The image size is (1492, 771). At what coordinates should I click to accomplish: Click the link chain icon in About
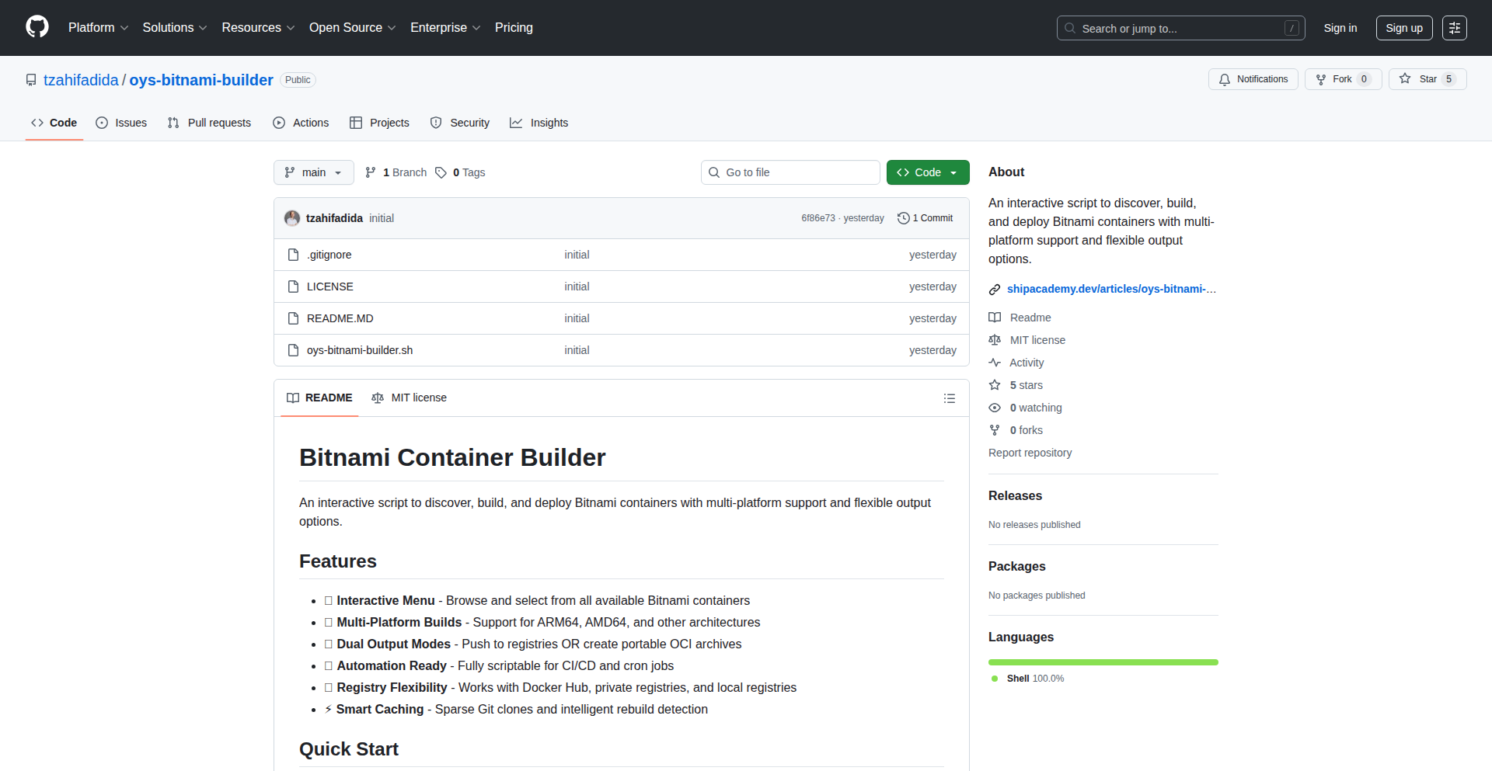995,290
